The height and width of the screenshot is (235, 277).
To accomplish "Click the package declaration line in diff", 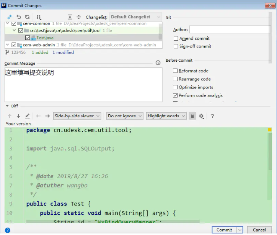I will 79,130.
